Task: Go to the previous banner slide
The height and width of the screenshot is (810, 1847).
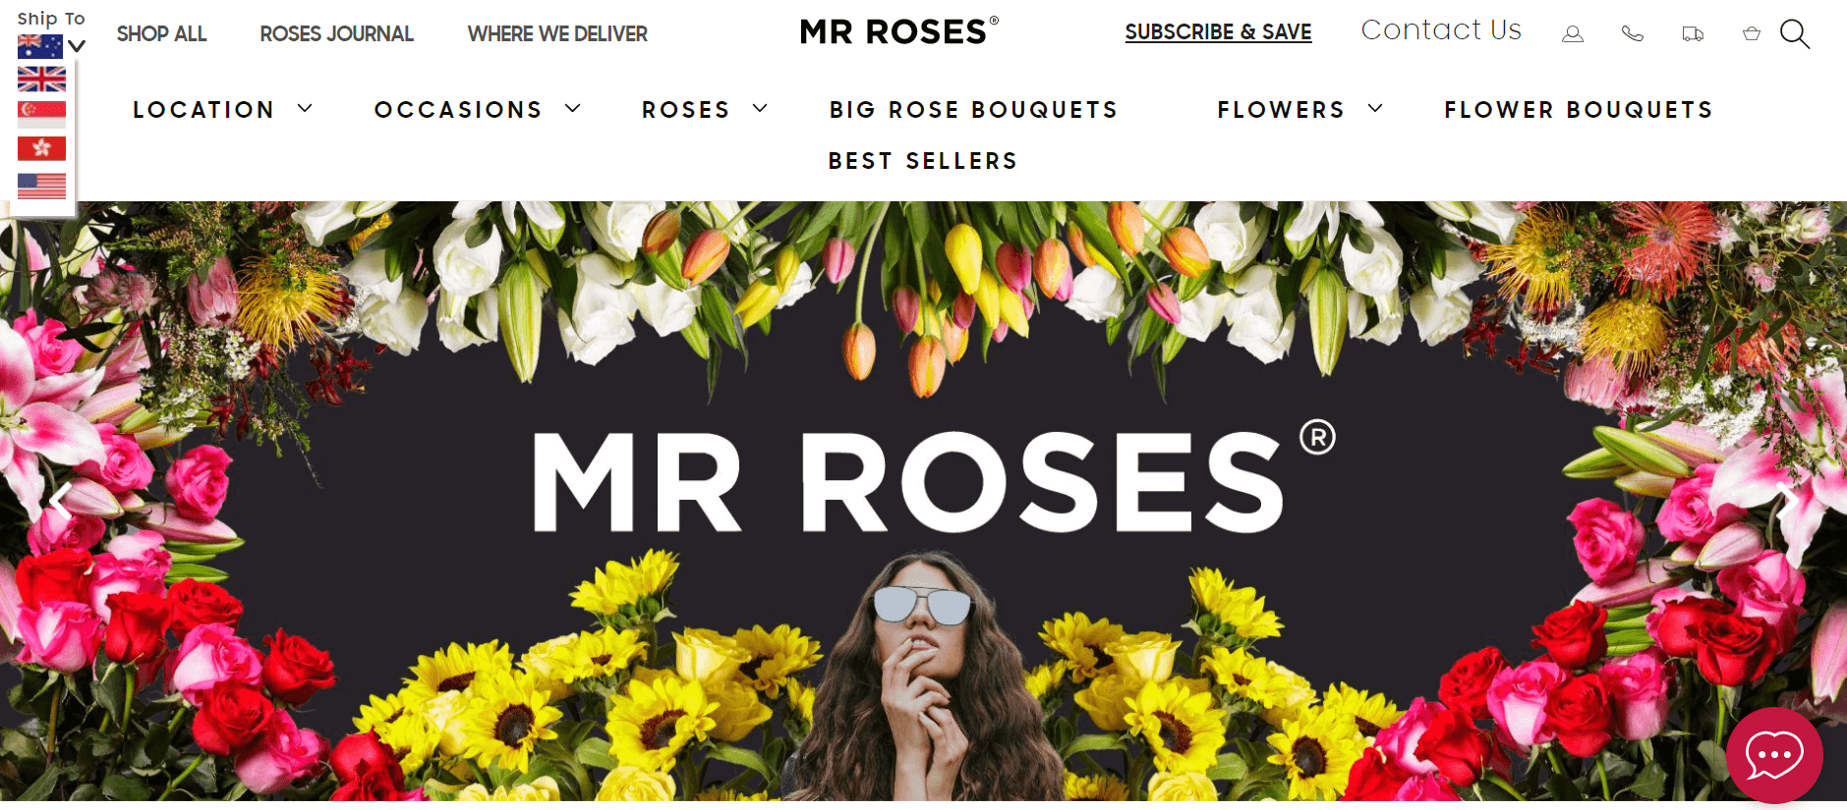Action: click(61, 502)
